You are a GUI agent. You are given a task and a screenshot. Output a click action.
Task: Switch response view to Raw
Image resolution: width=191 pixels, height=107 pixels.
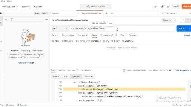click(66, 76)
